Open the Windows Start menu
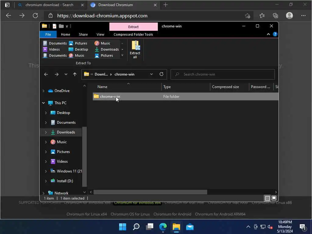Screen dimensions: 312x234 122,227
